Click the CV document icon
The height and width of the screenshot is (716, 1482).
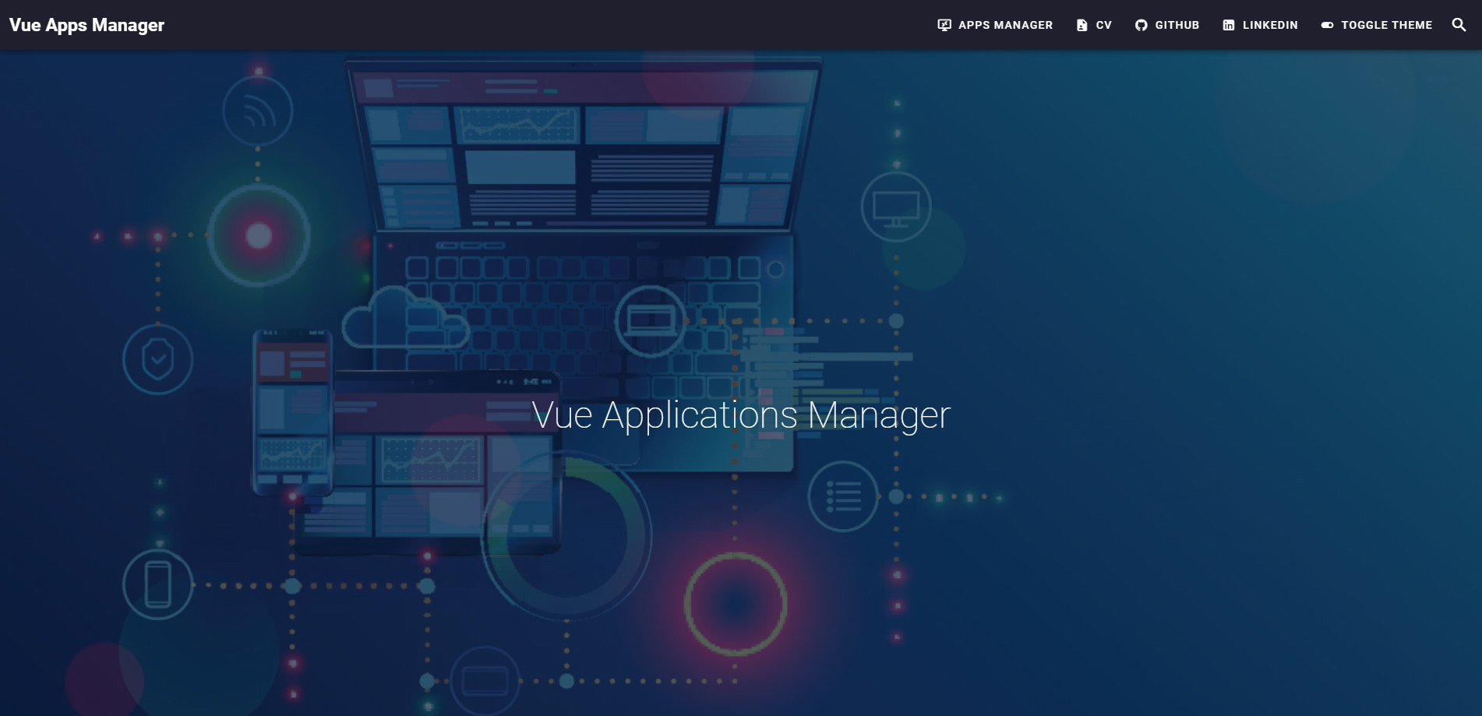(1082, 25)
